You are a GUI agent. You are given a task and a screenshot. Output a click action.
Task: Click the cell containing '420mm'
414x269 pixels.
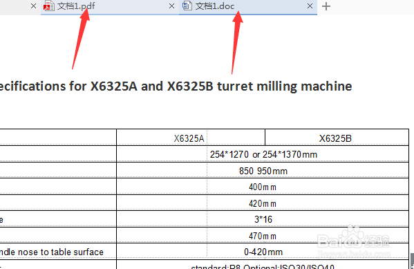[x=263, y=203]
